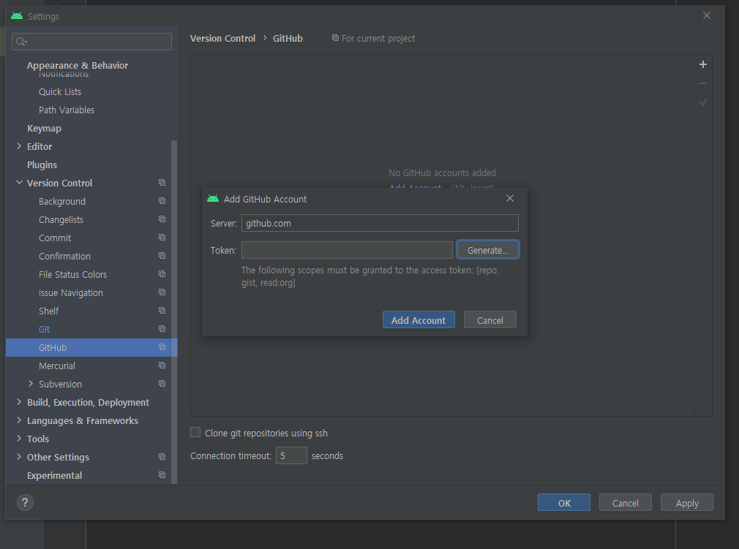Image resolution: width=739 pixels, height=549 pixels.
Task: Open help with the question mark button
Action: pos(25,502)
